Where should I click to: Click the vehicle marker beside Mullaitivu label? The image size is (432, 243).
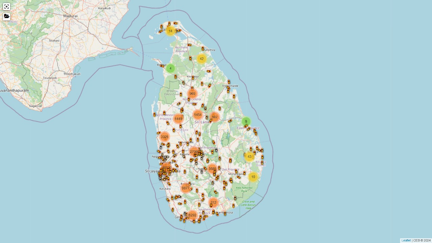pos(203,49)
